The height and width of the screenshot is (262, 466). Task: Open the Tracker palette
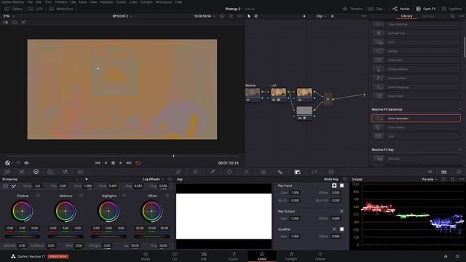(x=246, y=172)
